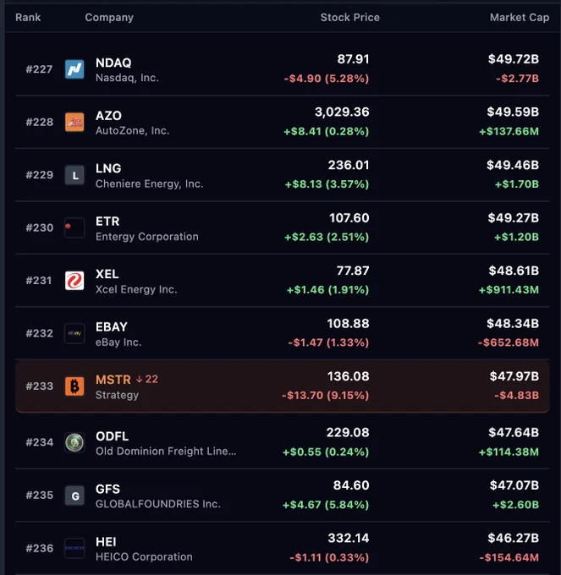Click the 'AutoZone, Inc.' company name
Viewport: 561px width, 575px height.
133,131
